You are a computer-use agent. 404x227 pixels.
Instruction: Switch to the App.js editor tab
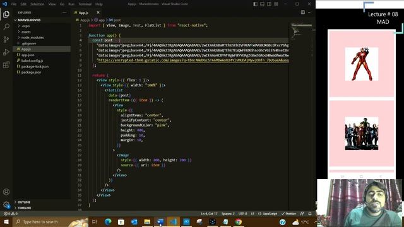[x=83, y=13]
